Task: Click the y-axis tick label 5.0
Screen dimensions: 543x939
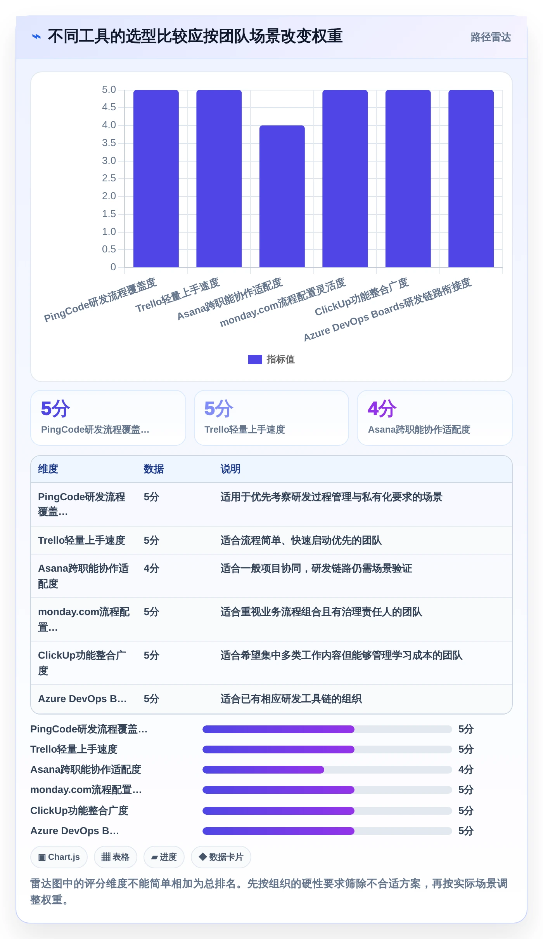Action: (109, 90)
